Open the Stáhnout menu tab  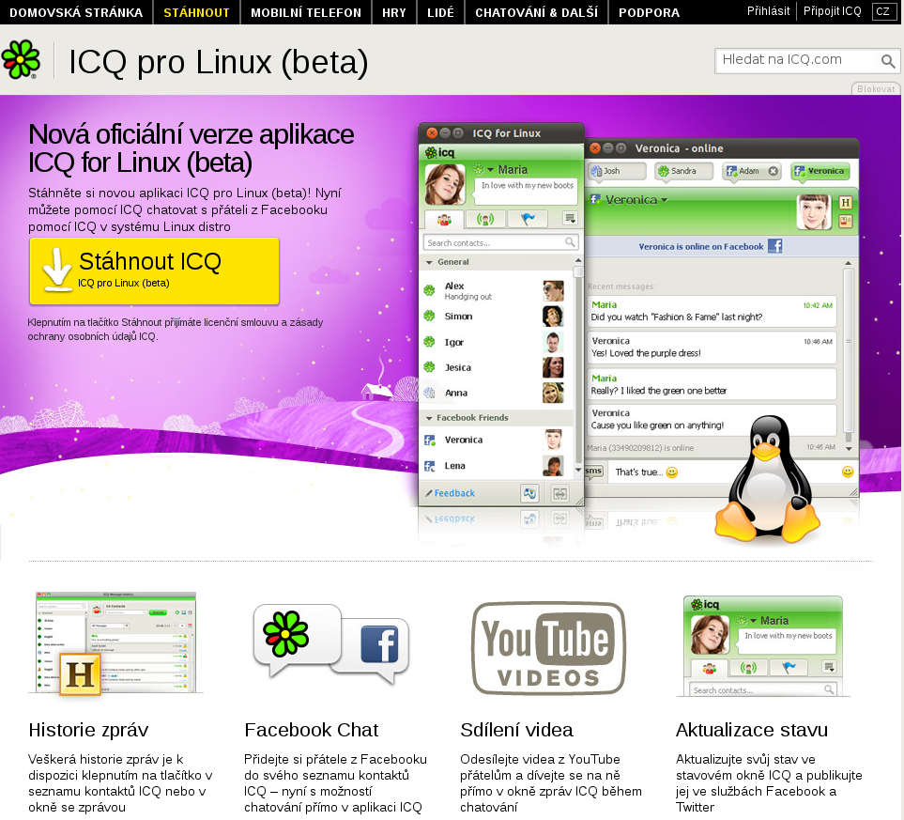[196, 13]
